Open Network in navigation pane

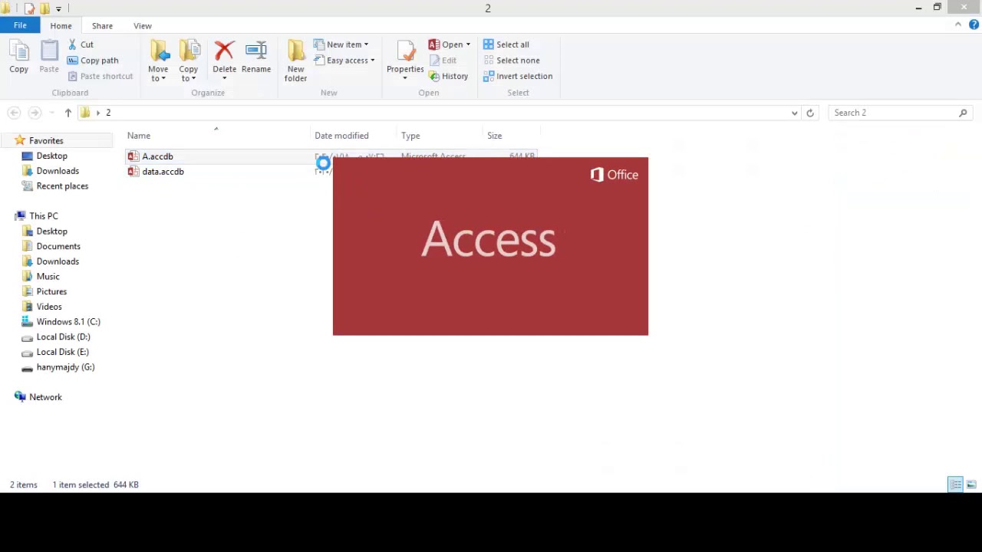pyautogui.click(x=45, y=397)
